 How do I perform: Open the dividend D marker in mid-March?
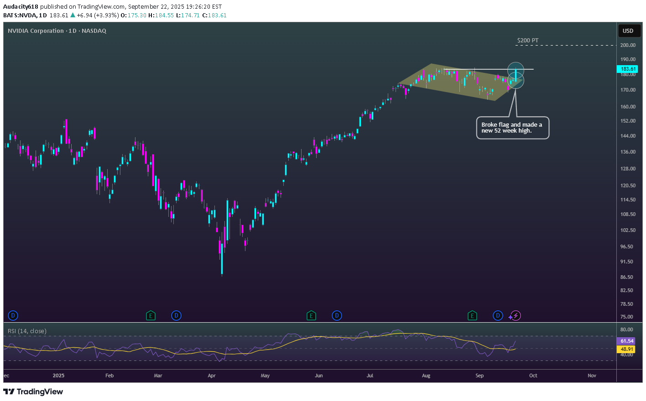click(176, 315)
